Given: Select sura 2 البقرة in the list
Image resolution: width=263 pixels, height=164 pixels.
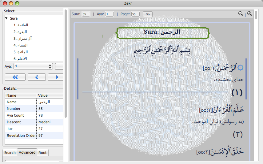Looking at the screenshot, I should point(20,32).
